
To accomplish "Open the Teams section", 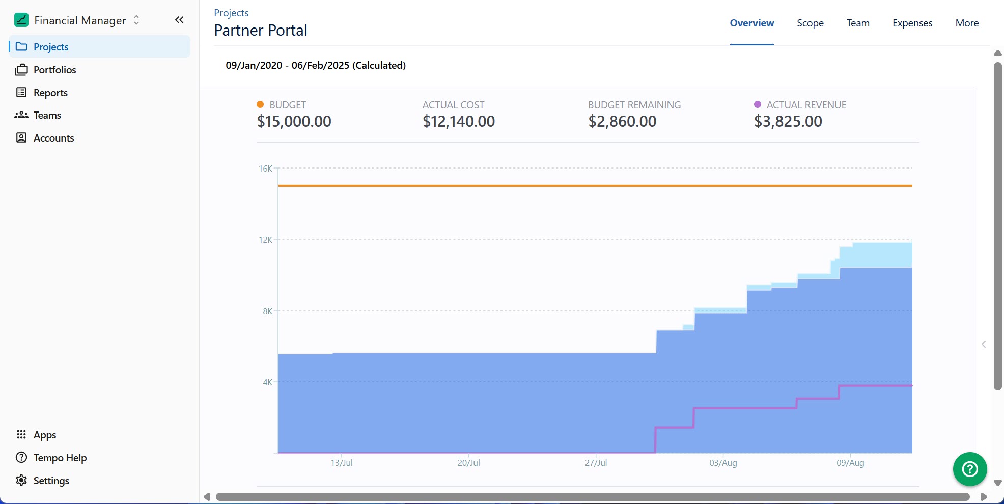I will 46,115.
